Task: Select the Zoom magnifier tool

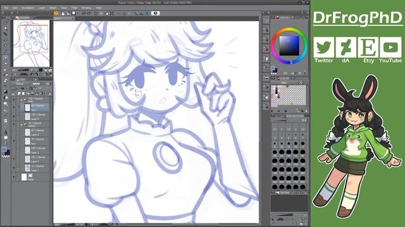Action: pos(6,28)
